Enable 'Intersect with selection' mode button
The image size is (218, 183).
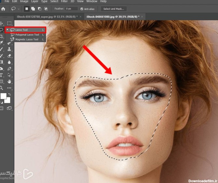(x=46, y=9)
